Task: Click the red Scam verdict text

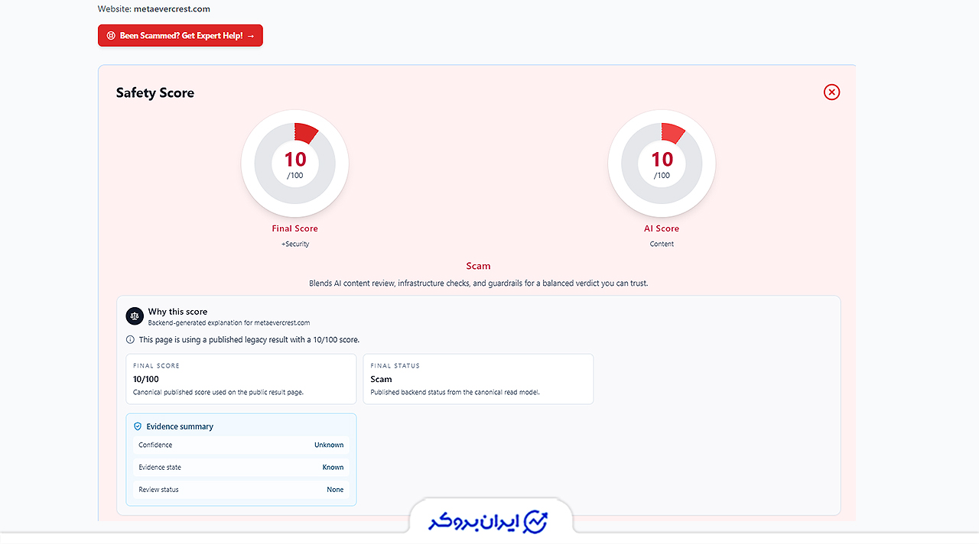Action: pyautogui.click(x=478, y=266)
